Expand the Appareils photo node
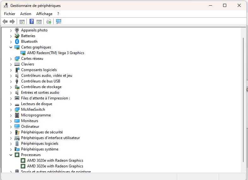 point(11,30)
